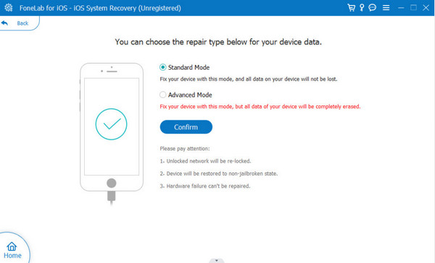Open the hamburger menu icon
The width and height of the screenshot is (435, 263).
386,8
